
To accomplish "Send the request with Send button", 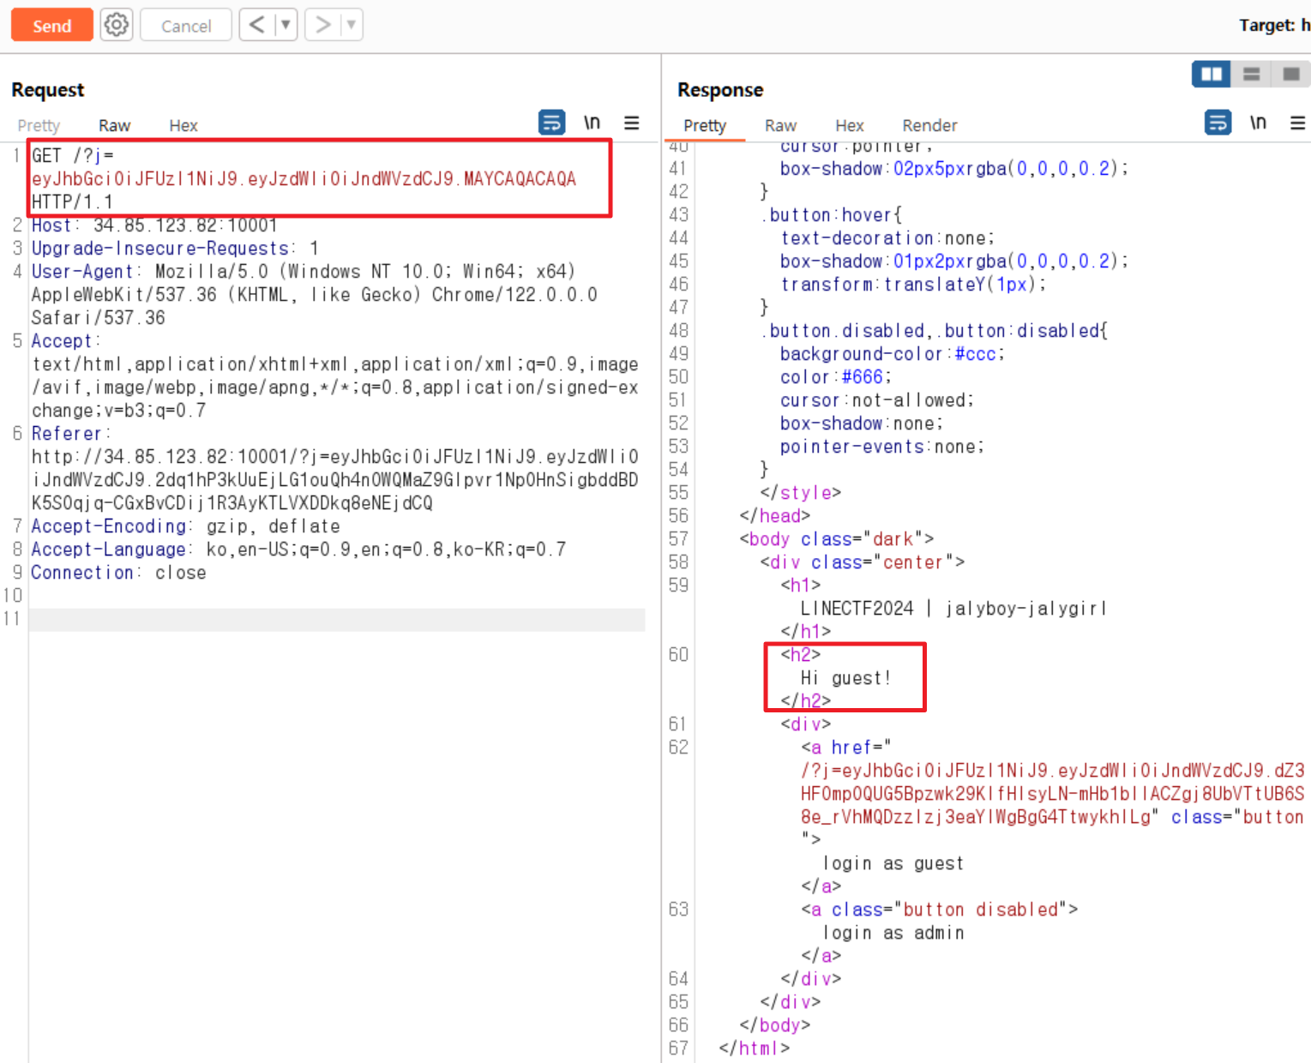I will pyautogui.click(x=52, y=26).
